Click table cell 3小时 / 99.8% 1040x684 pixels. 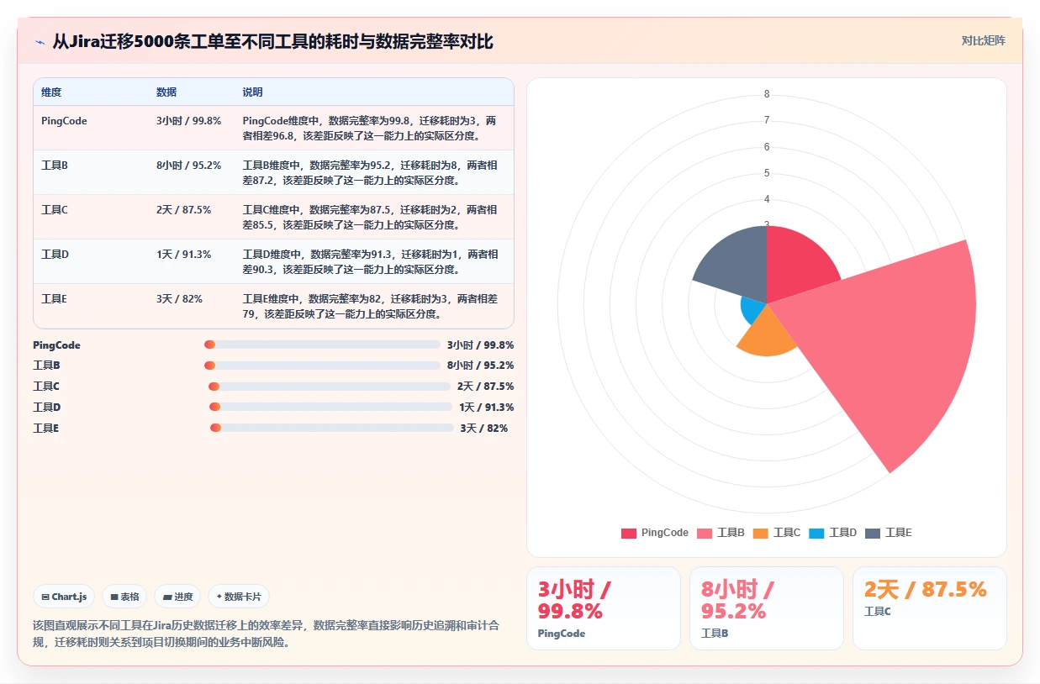[189, 121]
